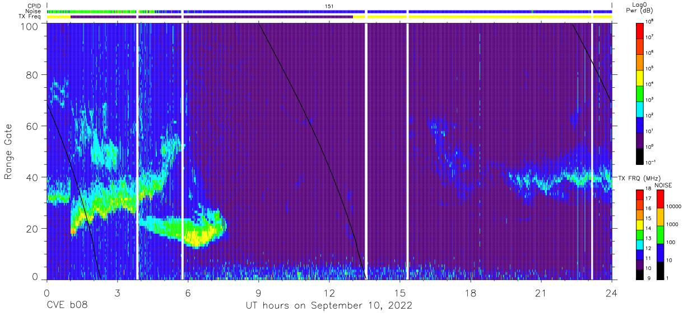Click the x-axis tick label '18'
The height and width of the screenshot is (317, 688).
pos(470,293)
